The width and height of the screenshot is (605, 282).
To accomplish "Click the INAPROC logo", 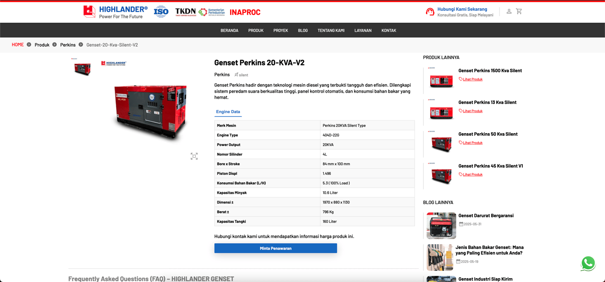I will tap(245, 12).
